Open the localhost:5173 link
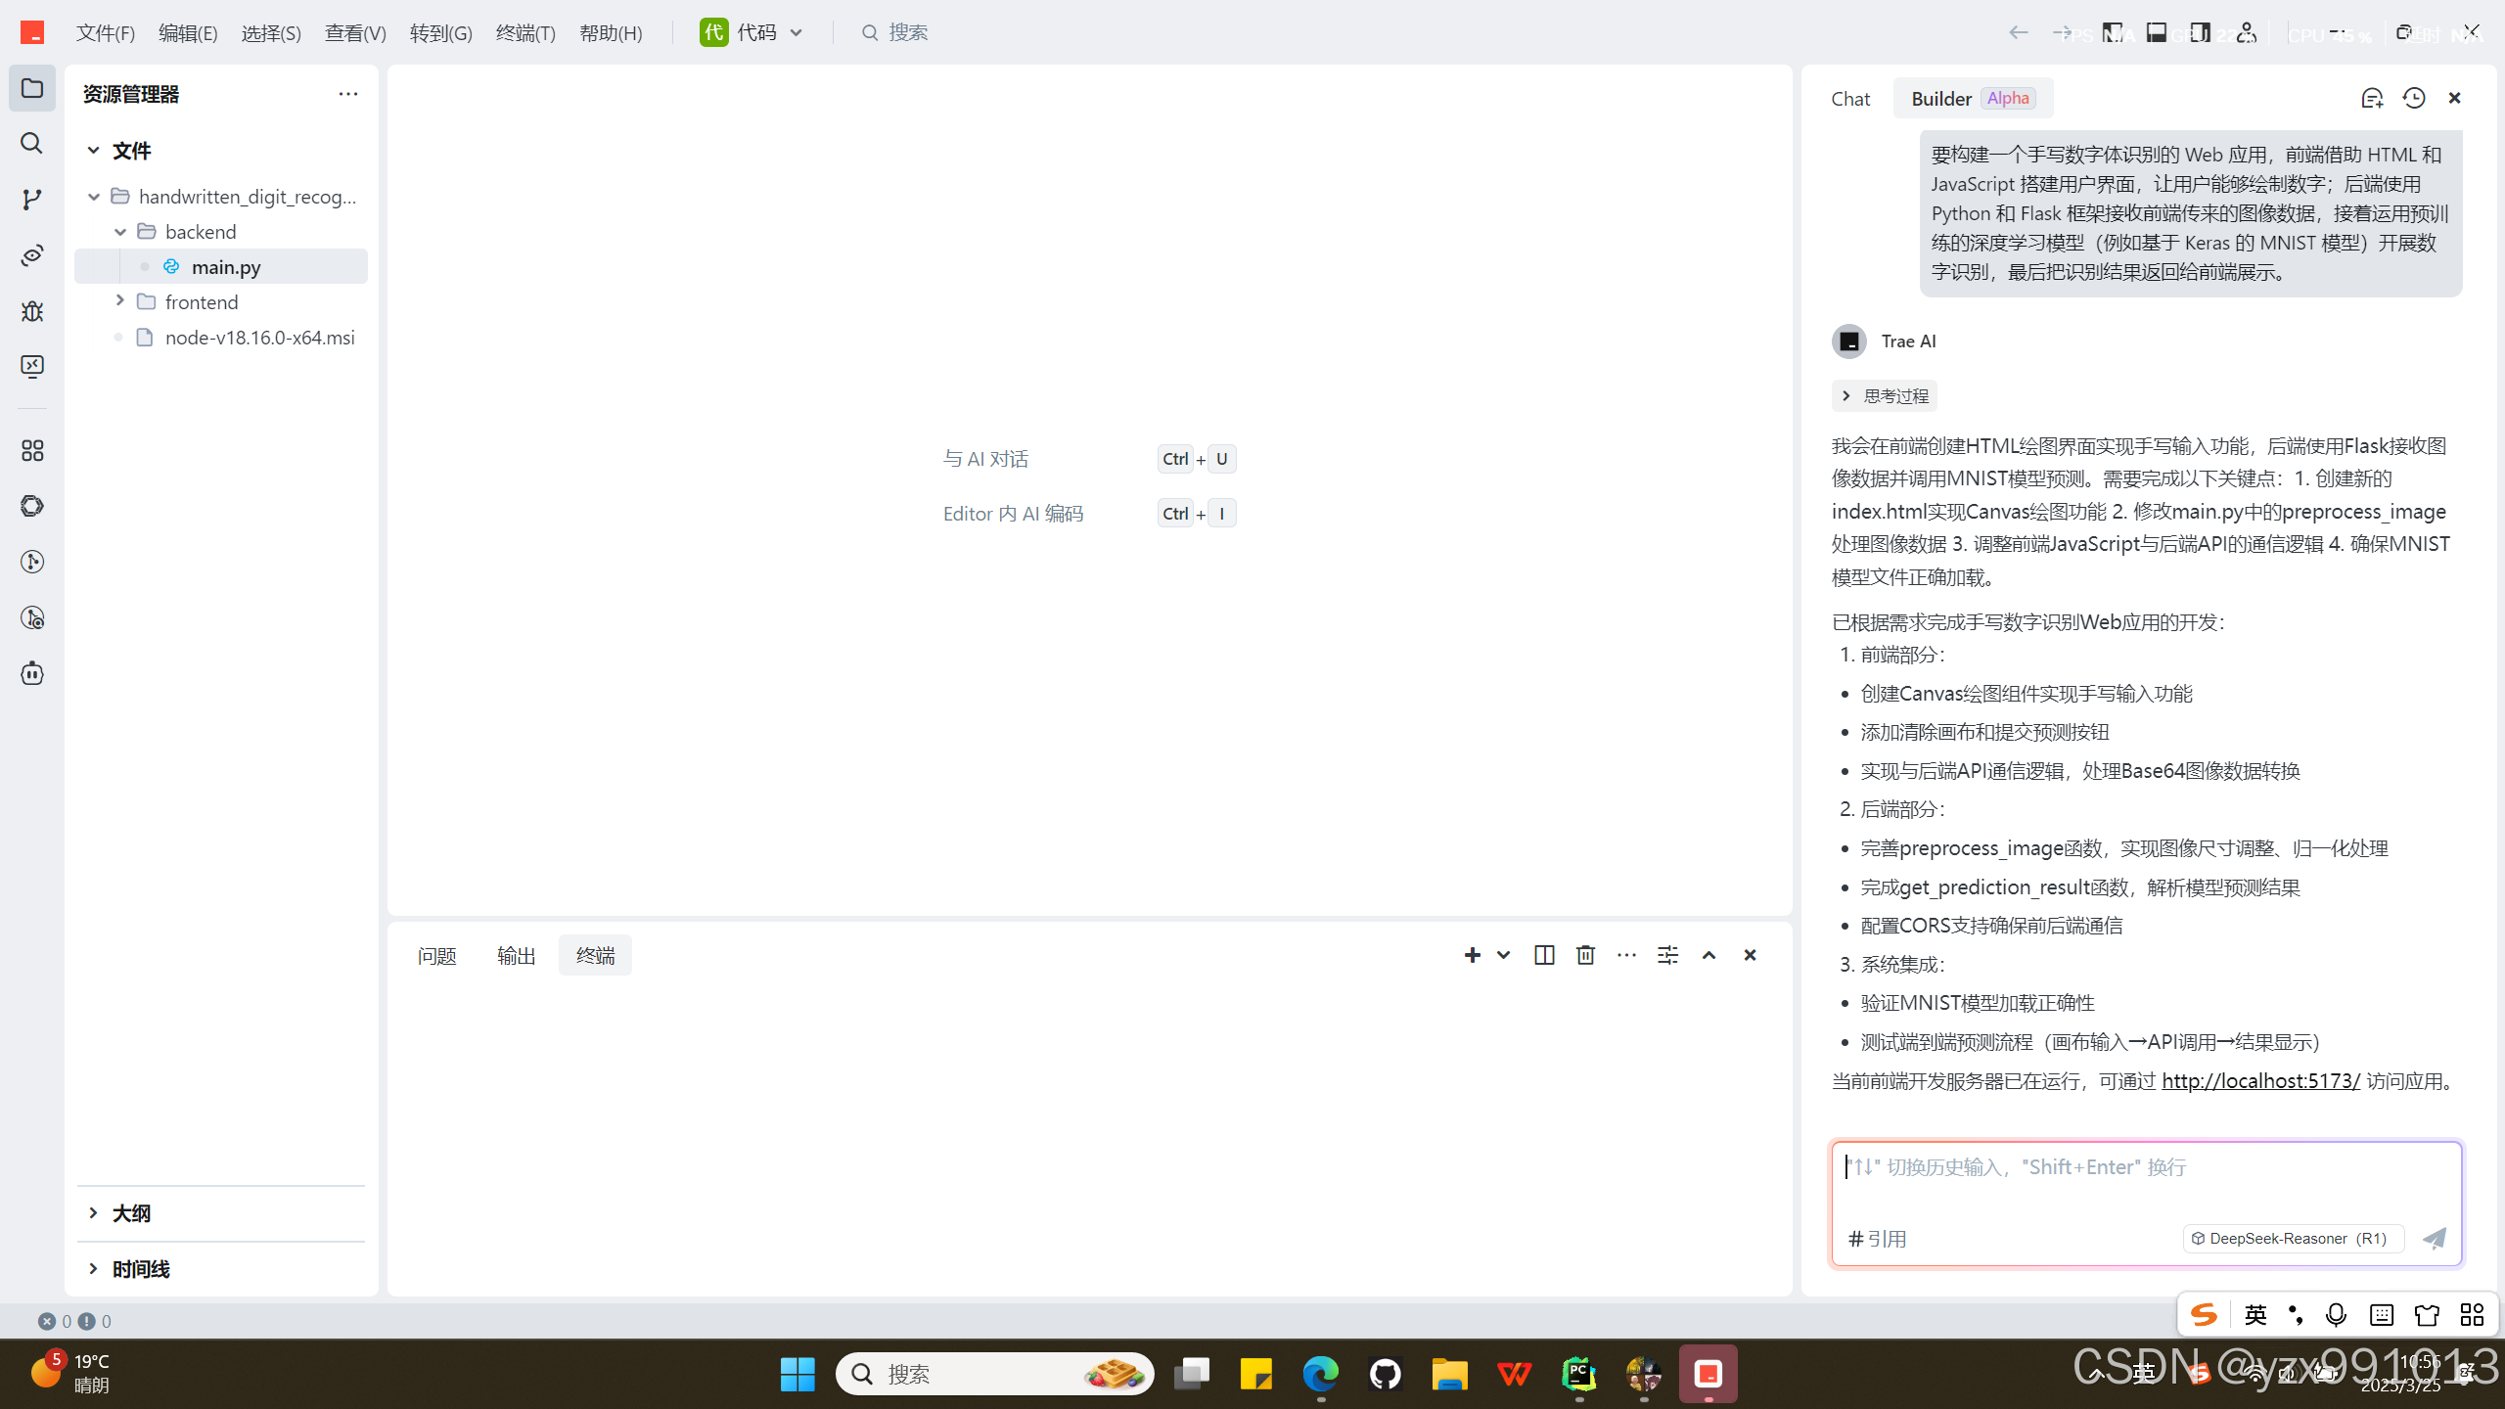 tap(2260, 1081)
